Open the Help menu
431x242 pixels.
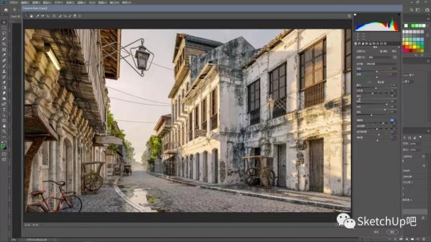click(x=127, y=3)
